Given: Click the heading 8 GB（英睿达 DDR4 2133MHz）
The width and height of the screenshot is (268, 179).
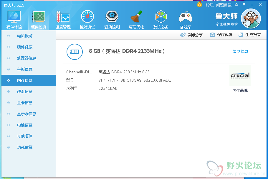Looking at the screenshot, I should (127, 51).
